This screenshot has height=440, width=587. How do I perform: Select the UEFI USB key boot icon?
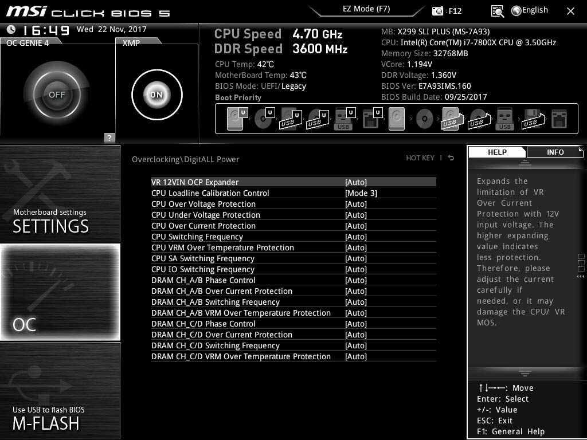(x=345, y=119)
